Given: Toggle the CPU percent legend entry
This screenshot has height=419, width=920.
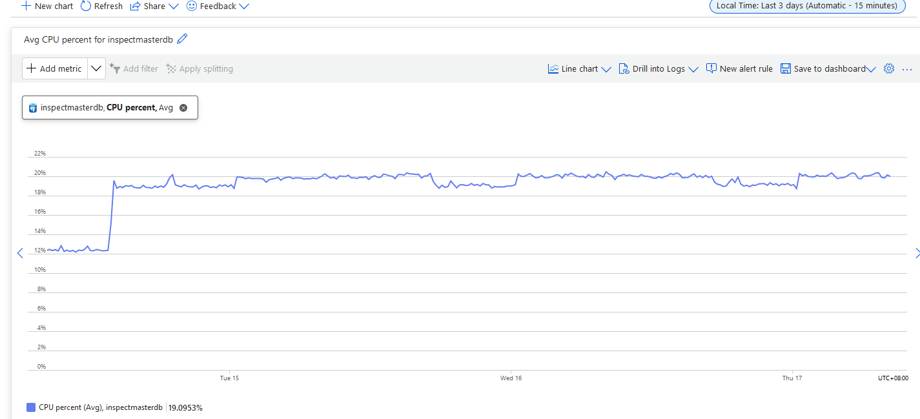Looking at the screenshot, I should point(100,407).
